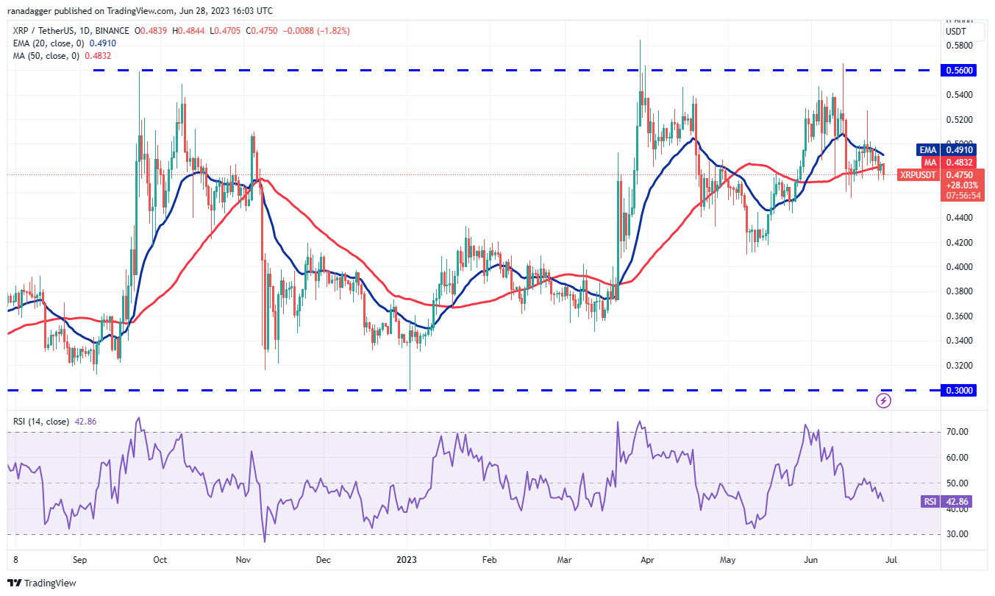Click the 70.00 level on RSI scale

click(956, 432)
